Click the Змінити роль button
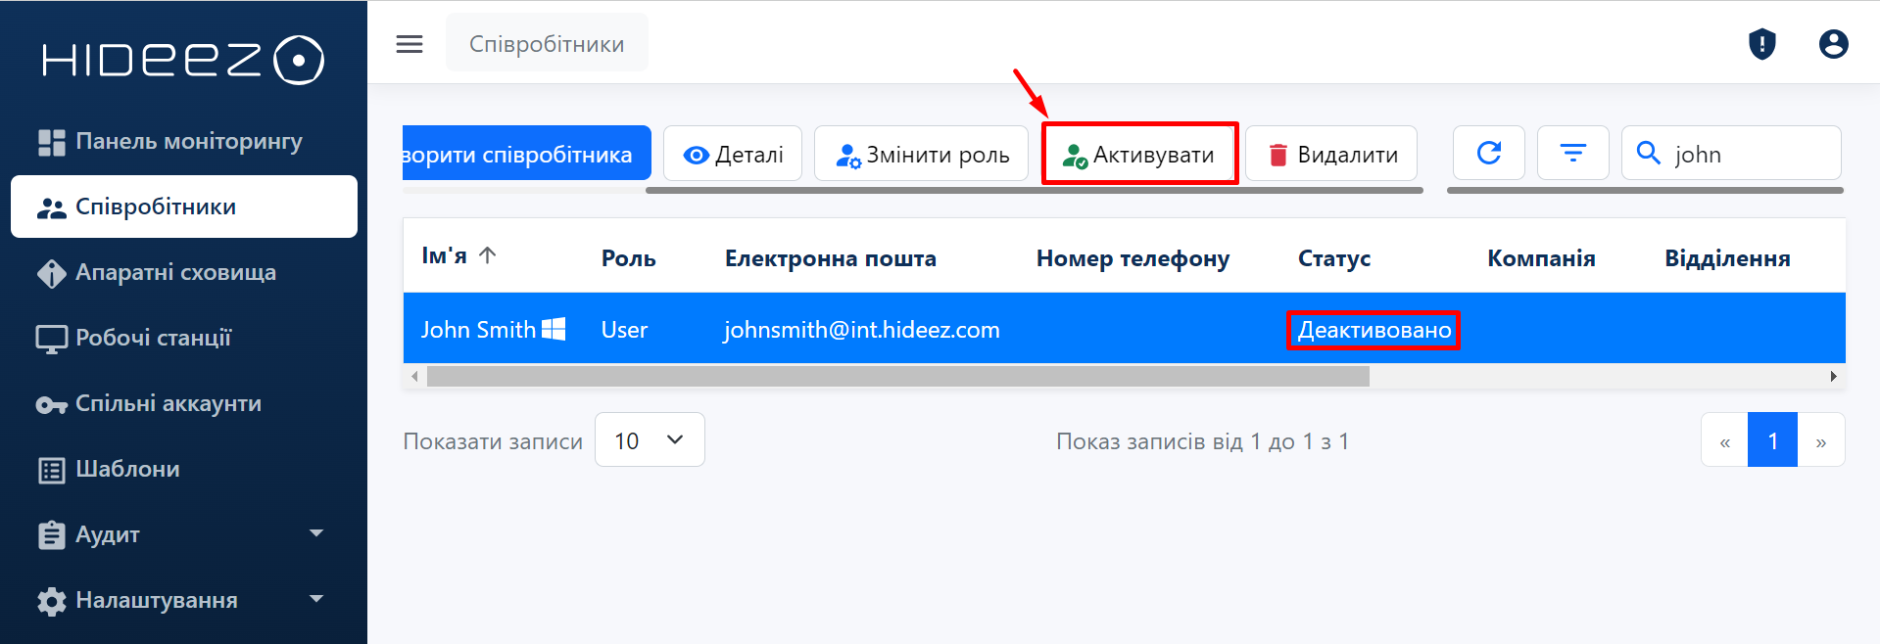The height and width of the screenshot is (644, 1880). click(922, 155)
